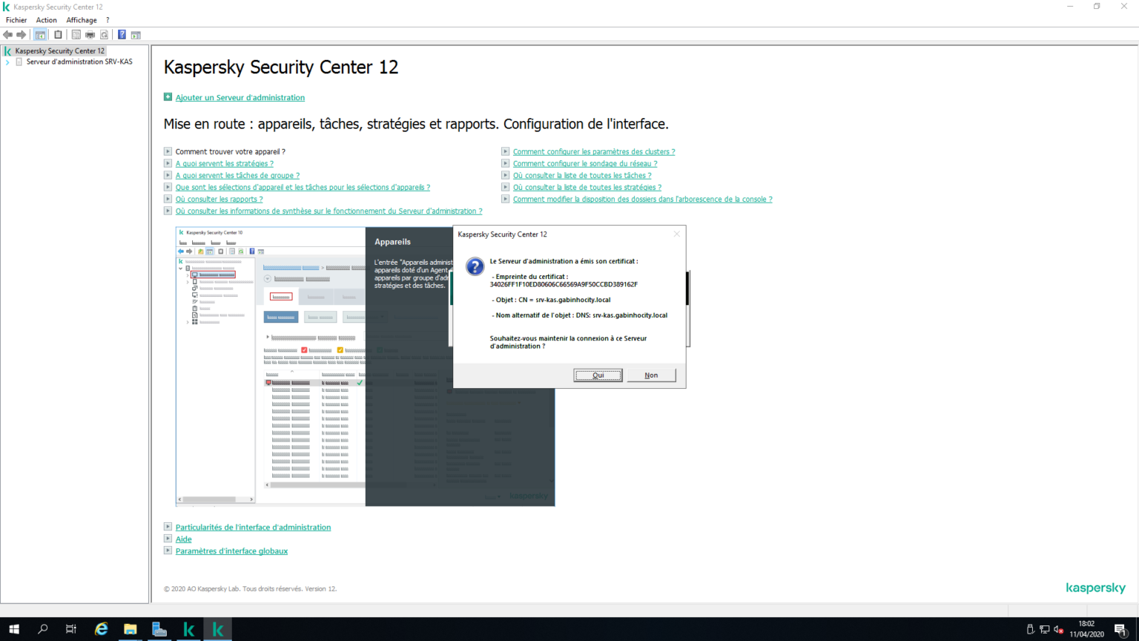The width and height of the screenshot is (1139, 641).
Task: Toggle the console tree panel icon
Action: click(39, 34)
